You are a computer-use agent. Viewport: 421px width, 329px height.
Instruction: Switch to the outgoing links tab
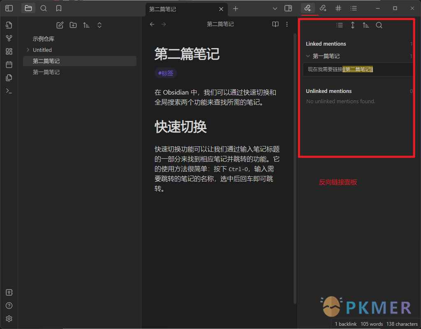323,8
